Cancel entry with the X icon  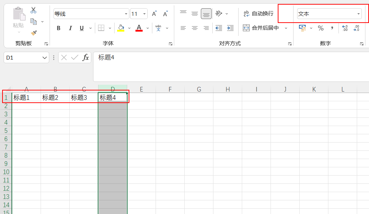tap(64, 57)
